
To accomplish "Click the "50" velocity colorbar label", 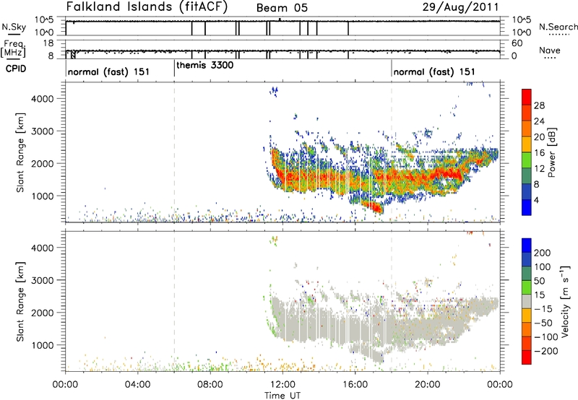I will (540, 281).
